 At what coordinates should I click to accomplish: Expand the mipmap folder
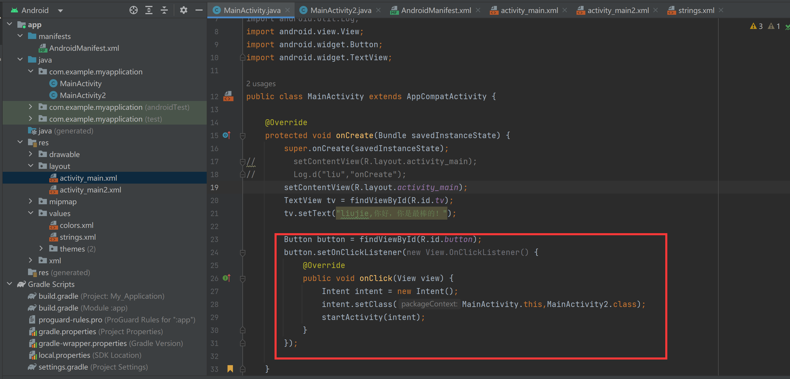[x=31, y=201]
